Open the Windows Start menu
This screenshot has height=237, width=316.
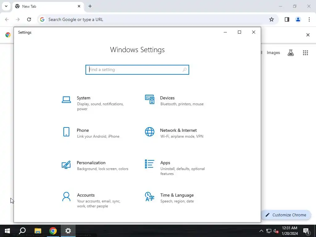tap(7, 231)
